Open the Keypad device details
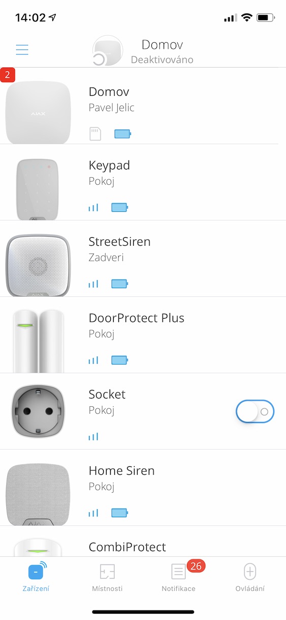 [143, 182]
